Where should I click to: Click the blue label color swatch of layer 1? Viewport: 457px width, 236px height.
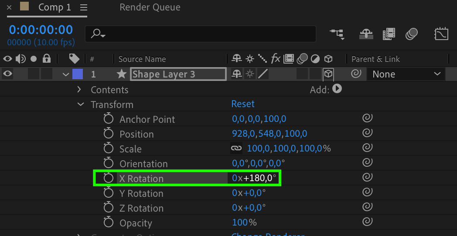point(78,74)
